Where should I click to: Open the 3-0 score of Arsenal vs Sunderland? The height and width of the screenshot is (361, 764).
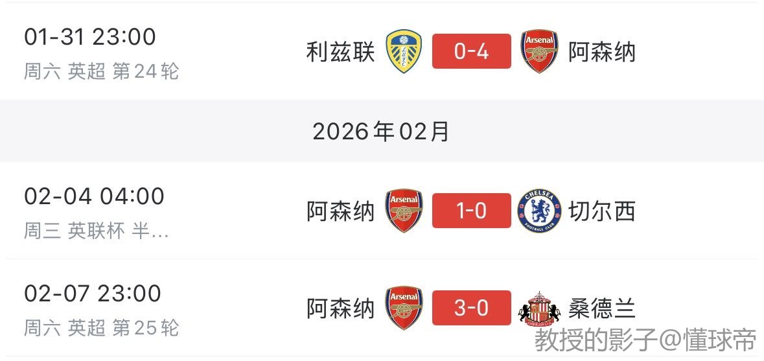click(x=471, y=308)
